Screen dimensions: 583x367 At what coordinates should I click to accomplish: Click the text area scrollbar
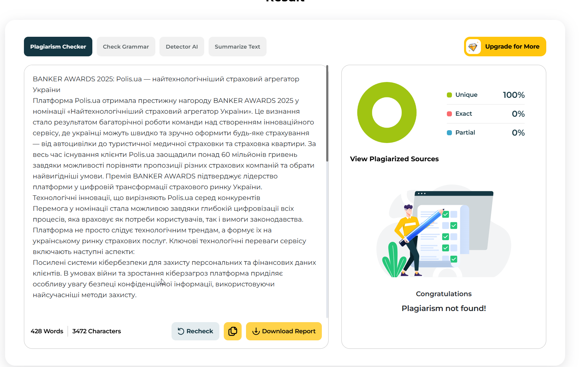click(327, 113)
